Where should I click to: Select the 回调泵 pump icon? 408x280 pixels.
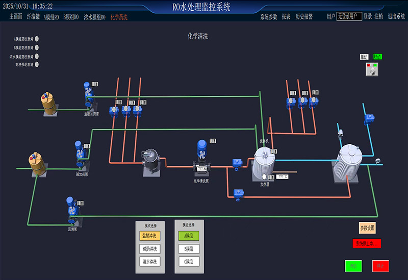pos(72,210)
